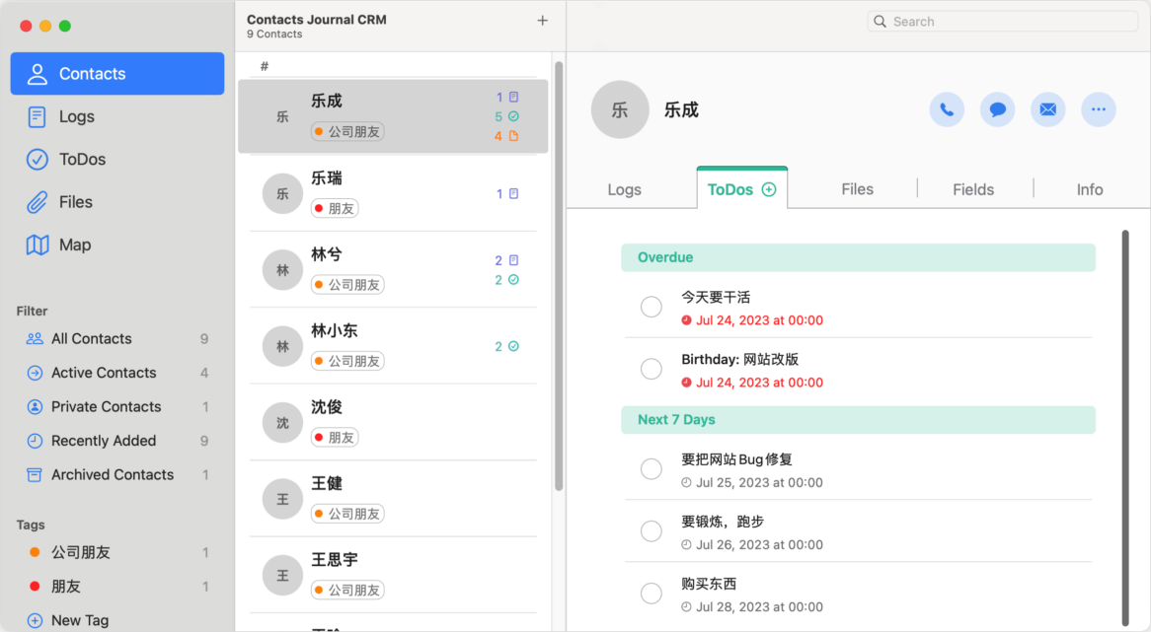The height and width of the screenshot is (632, 1151).
Task: Click 王健's avatar circle in the list
Action: click(x=282, y=499)
